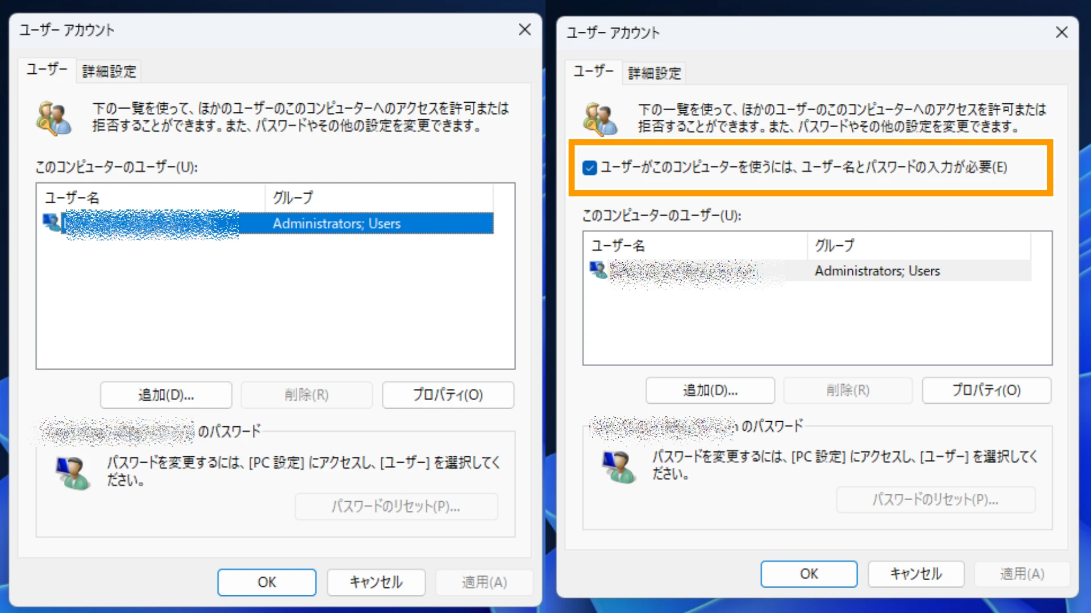This screenshot has height=613, width=1091.
Task: Click user account icon in left list row
Action: tap(52, 222)
